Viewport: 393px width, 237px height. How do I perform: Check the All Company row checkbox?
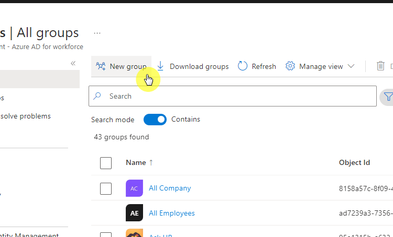[x=106, y=188]
